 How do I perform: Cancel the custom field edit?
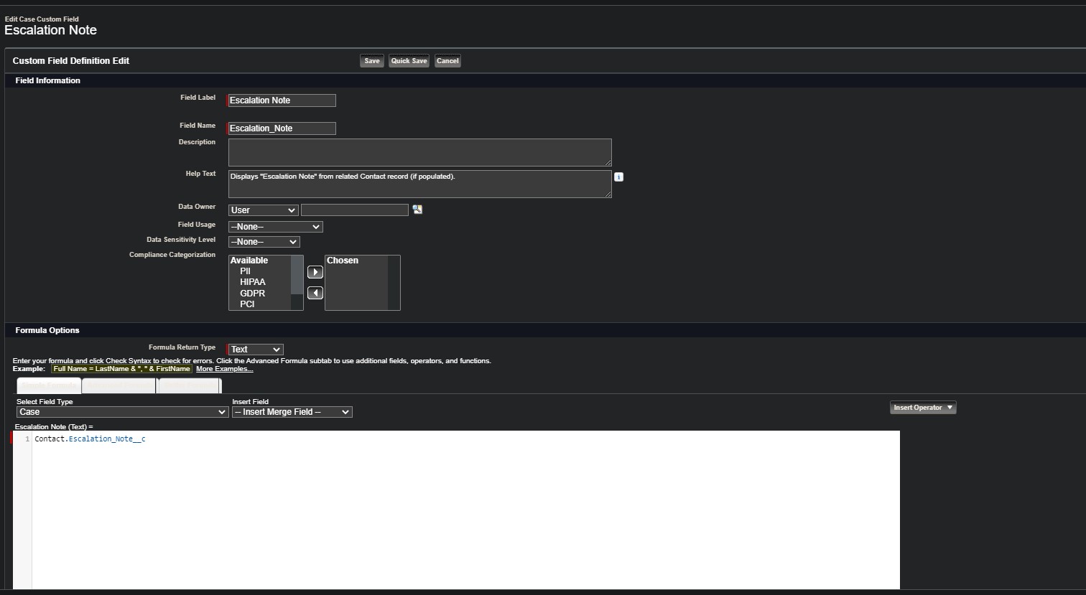447,61
